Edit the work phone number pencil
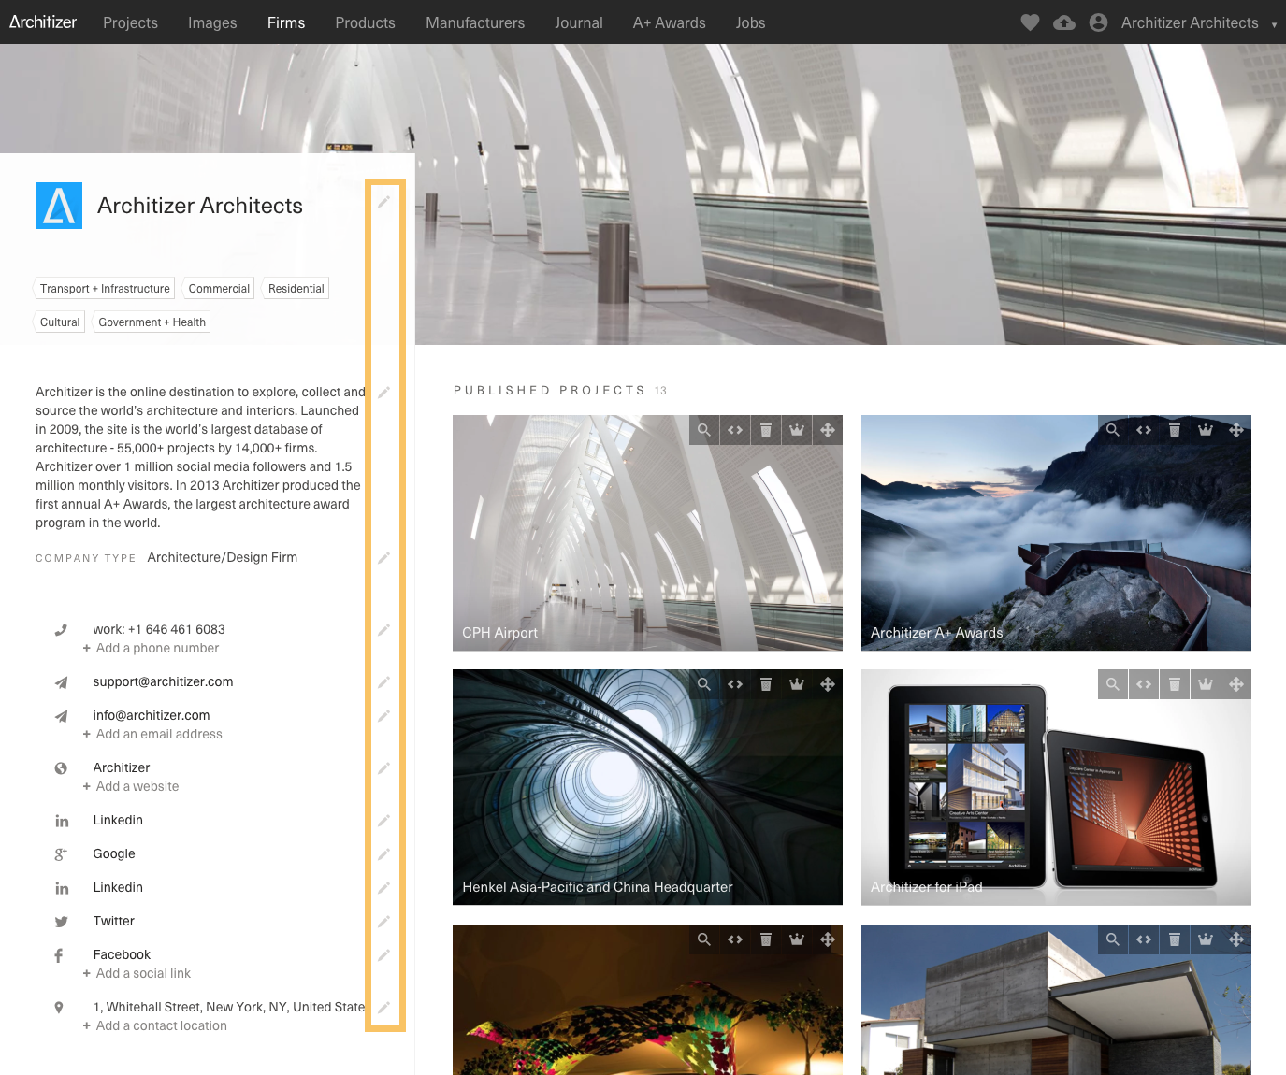Viewport: 1286px width, 1075px height. tap(383, 630)
